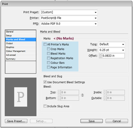Enable Colour Bars checkbox
133x128 pixels.
[x=49, y=63]
